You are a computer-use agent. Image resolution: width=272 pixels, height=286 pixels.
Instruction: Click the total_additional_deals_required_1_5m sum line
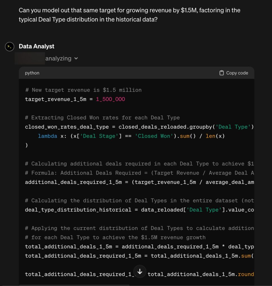(139, 256)
